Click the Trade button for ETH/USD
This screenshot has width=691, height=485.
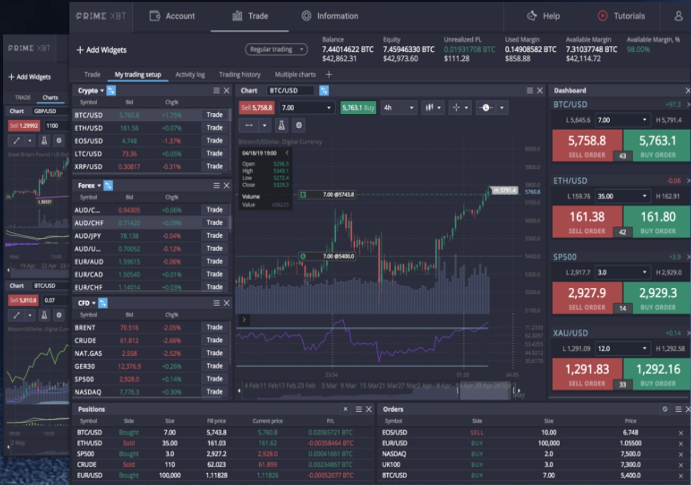pyautogui.click(x=214, y=128)
